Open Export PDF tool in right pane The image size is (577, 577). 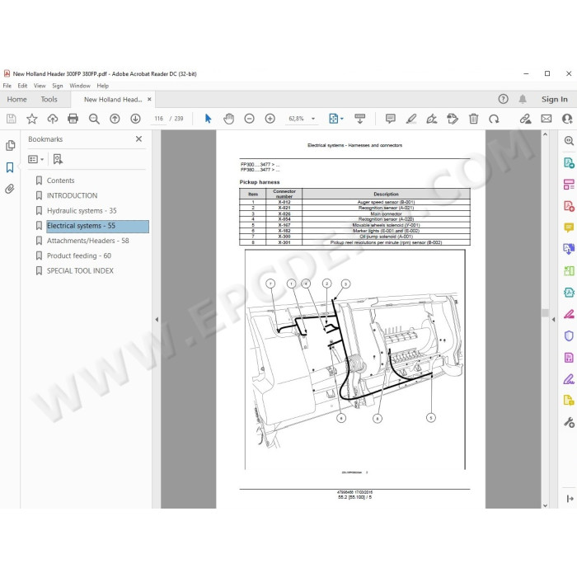569,162
